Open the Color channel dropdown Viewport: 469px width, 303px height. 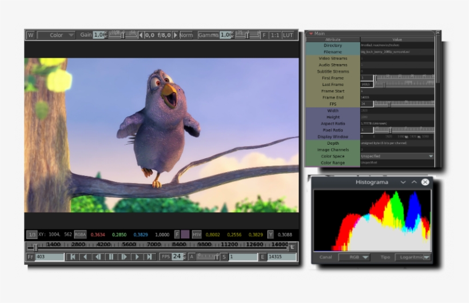pos(56,35)
